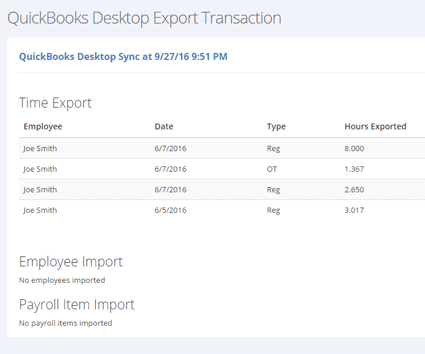Select Joe Smith in the 2.650 hours row
This screenshot has height=354, width=425.
[x=40, y=190]
